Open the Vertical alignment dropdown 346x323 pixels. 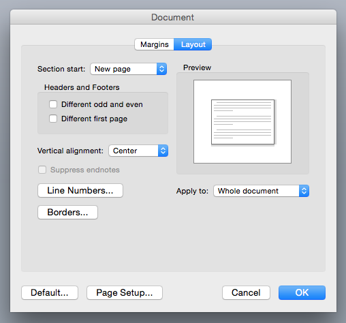point(138,151)
